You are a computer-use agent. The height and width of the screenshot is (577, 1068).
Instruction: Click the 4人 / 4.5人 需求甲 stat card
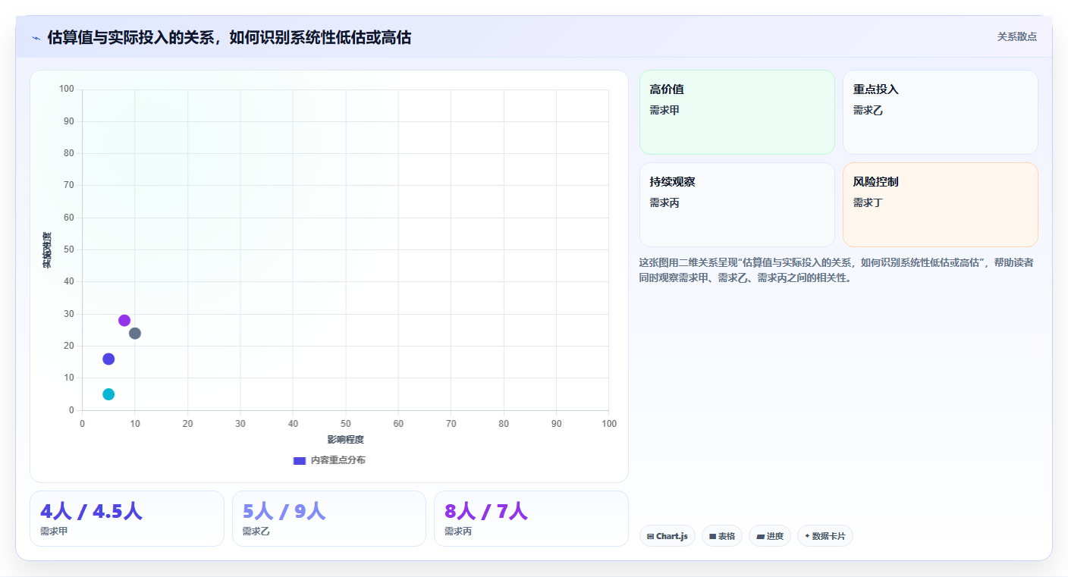coord(127,519)
